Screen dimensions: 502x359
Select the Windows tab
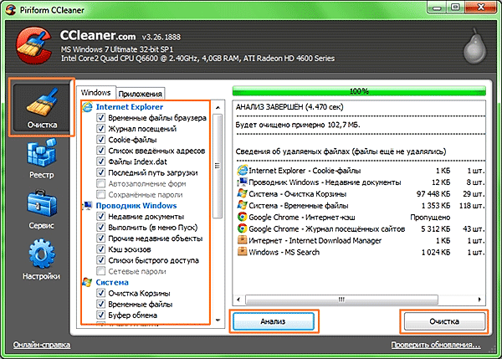pyautogui.click(x=95, y=93)
